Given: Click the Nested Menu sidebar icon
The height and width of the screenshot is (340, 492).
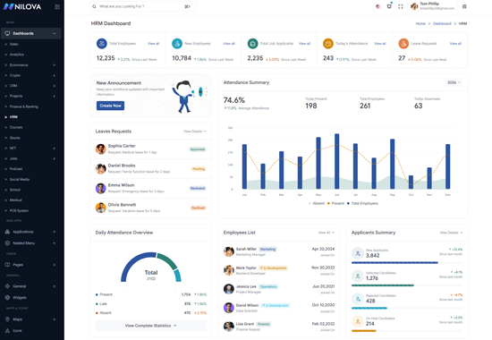Looking at the screenshot, I should click(7, 243).
